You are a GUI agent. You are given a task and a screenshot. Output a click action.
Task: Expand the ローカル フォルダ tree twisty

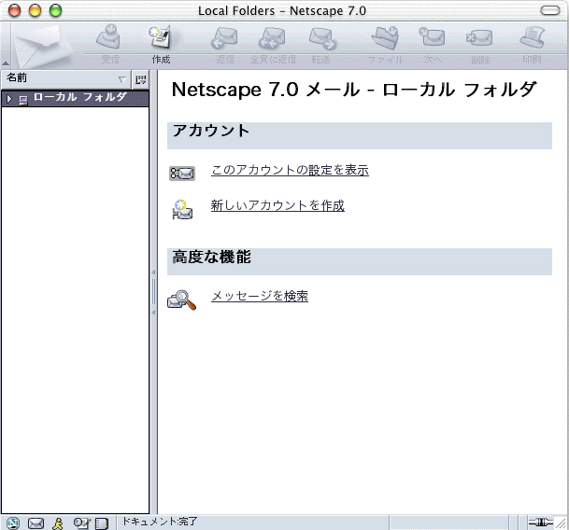pos(9,99)
